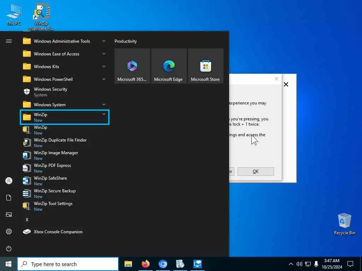The height and width of the screenshot is (271, 362).
Task: Click the Power icon in Start
Action: 9,248
